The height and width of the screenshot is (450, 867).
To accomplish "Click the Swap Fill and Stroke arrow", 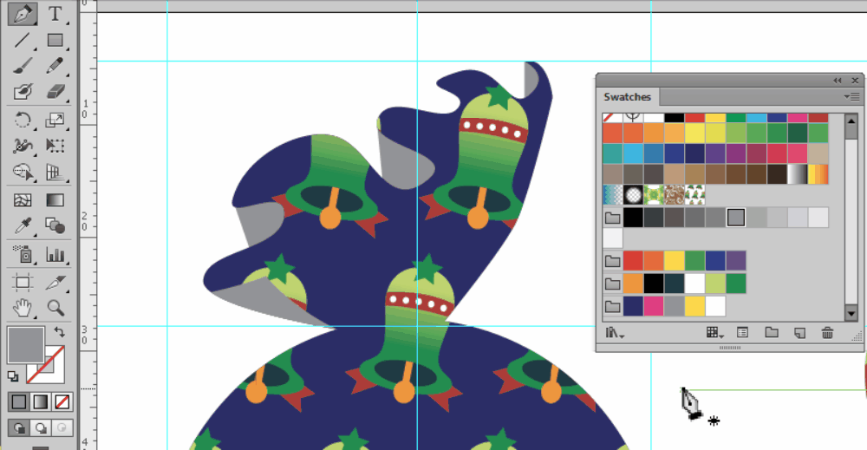I will [59, 332].
